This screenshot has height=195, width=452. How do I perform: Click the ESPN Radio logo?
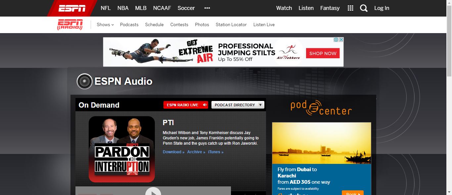tap(70, 24)
